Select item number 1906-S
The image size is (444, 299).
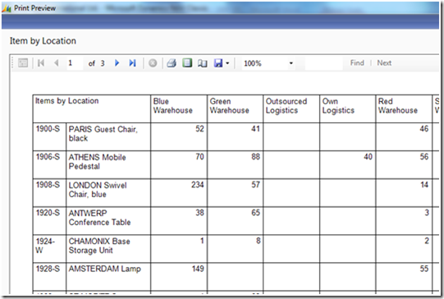(49, 164)
